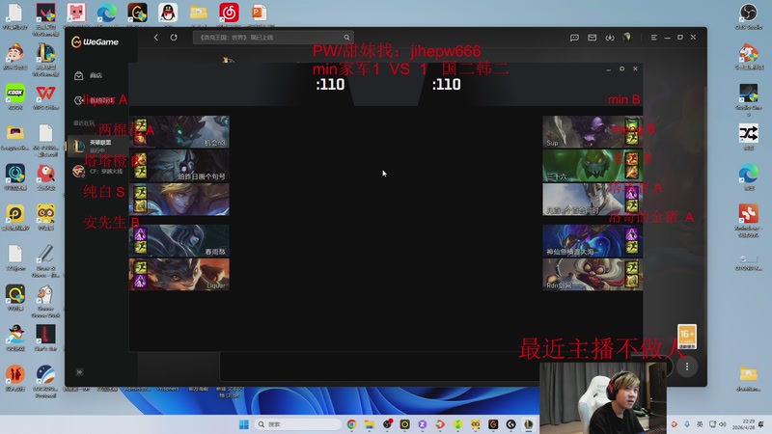Select 英雄联盟 in WeGame game list
The width and height of the screenshot is (772, 434).
(97, 146)
